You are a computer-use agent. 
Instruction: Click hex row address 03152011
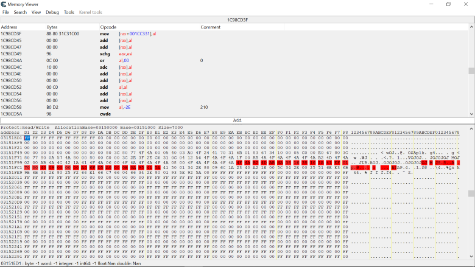click(11, 178)
